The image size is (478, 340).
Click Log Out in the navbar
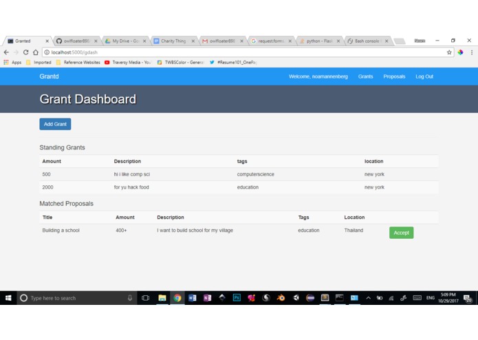point(424,76)
